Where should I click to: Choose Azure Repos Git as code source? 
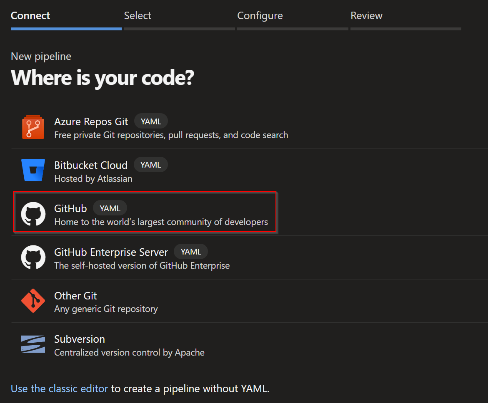click(x=91, y=121)
